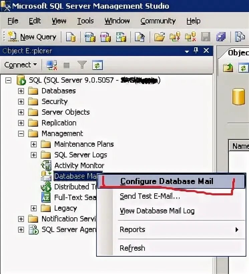Screen dimensions: 249x274
Task: Open the Analysis Services XMLA Query icon
Action: [121, 37]
